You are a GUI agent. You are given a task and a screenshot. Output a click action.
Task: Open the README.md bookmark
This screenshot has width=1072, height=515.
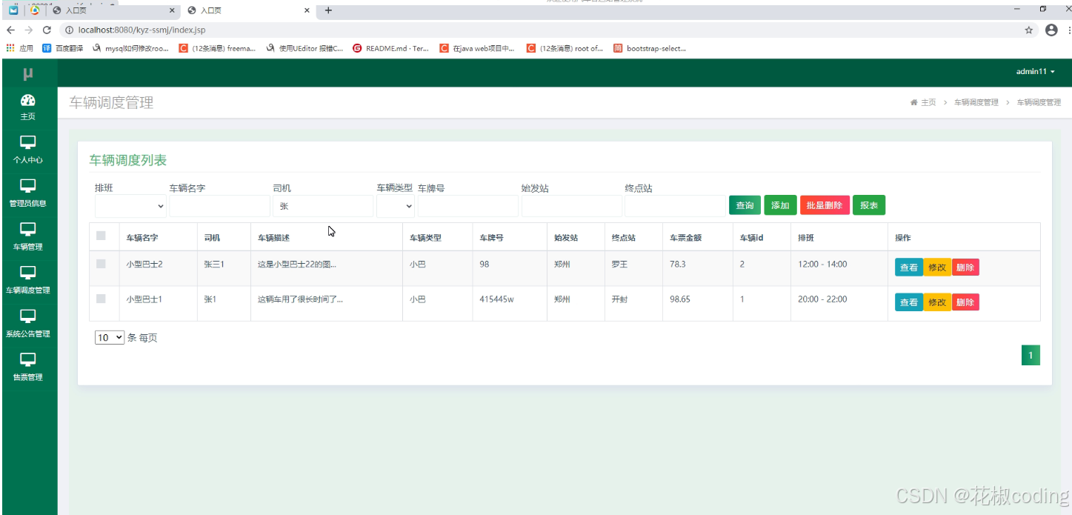pyautogui.click(x=390, y=48)
